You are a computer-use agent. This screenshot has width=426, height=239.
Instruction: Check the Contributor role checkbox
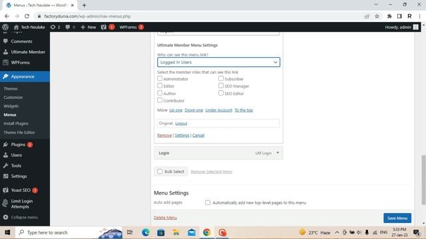[x=160, y=100]
